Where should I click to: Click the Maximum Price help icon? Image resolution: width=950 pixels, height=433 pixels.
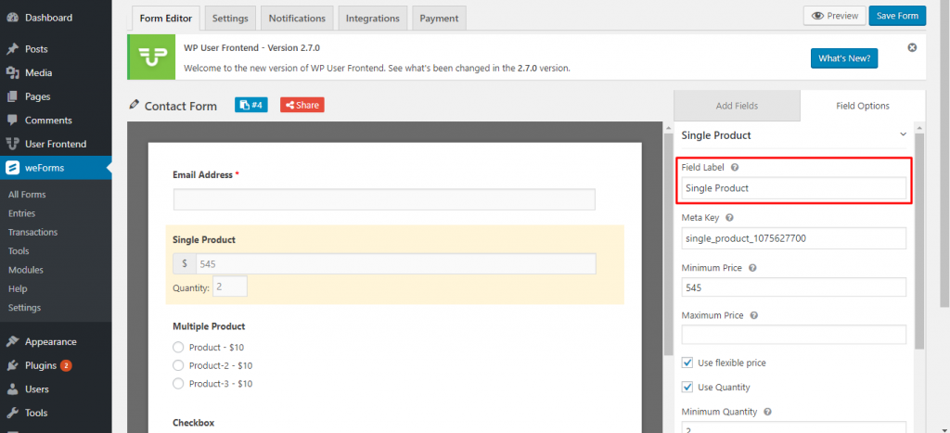(754, 315)
